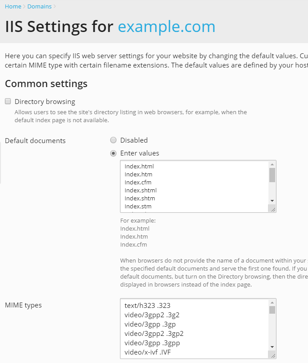
Task: Click the MIME types scrollbar thumb
Action: point(272,310)
